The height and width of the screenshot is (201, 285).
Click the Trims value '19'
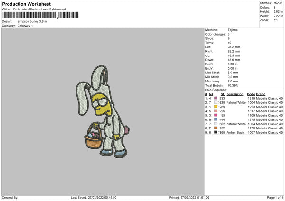click(x=229, y=43)
